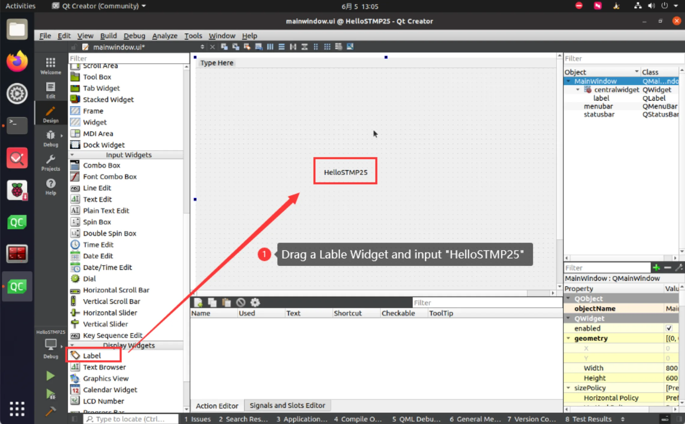This screenshot has height=424, width=685.
Task: Toggle the enabled property checkbox
Action: (x=669, y=328)
